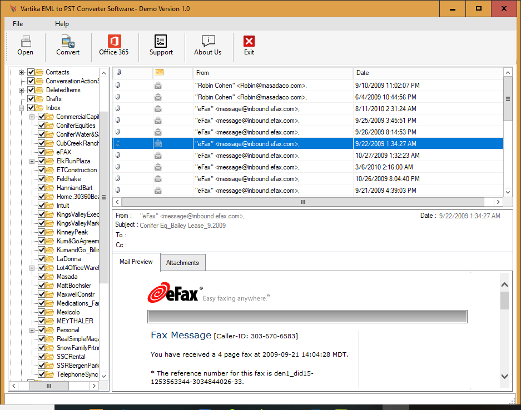The height and width of the screenshot is (410, 521).
Task: Expand the ElkRunPlaza folder node
Action: (x=32, y=161)
